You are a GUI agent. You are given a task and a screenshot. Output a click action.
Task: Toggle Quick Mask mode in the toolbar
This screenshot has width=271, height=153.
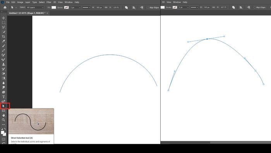click(3, 139)
